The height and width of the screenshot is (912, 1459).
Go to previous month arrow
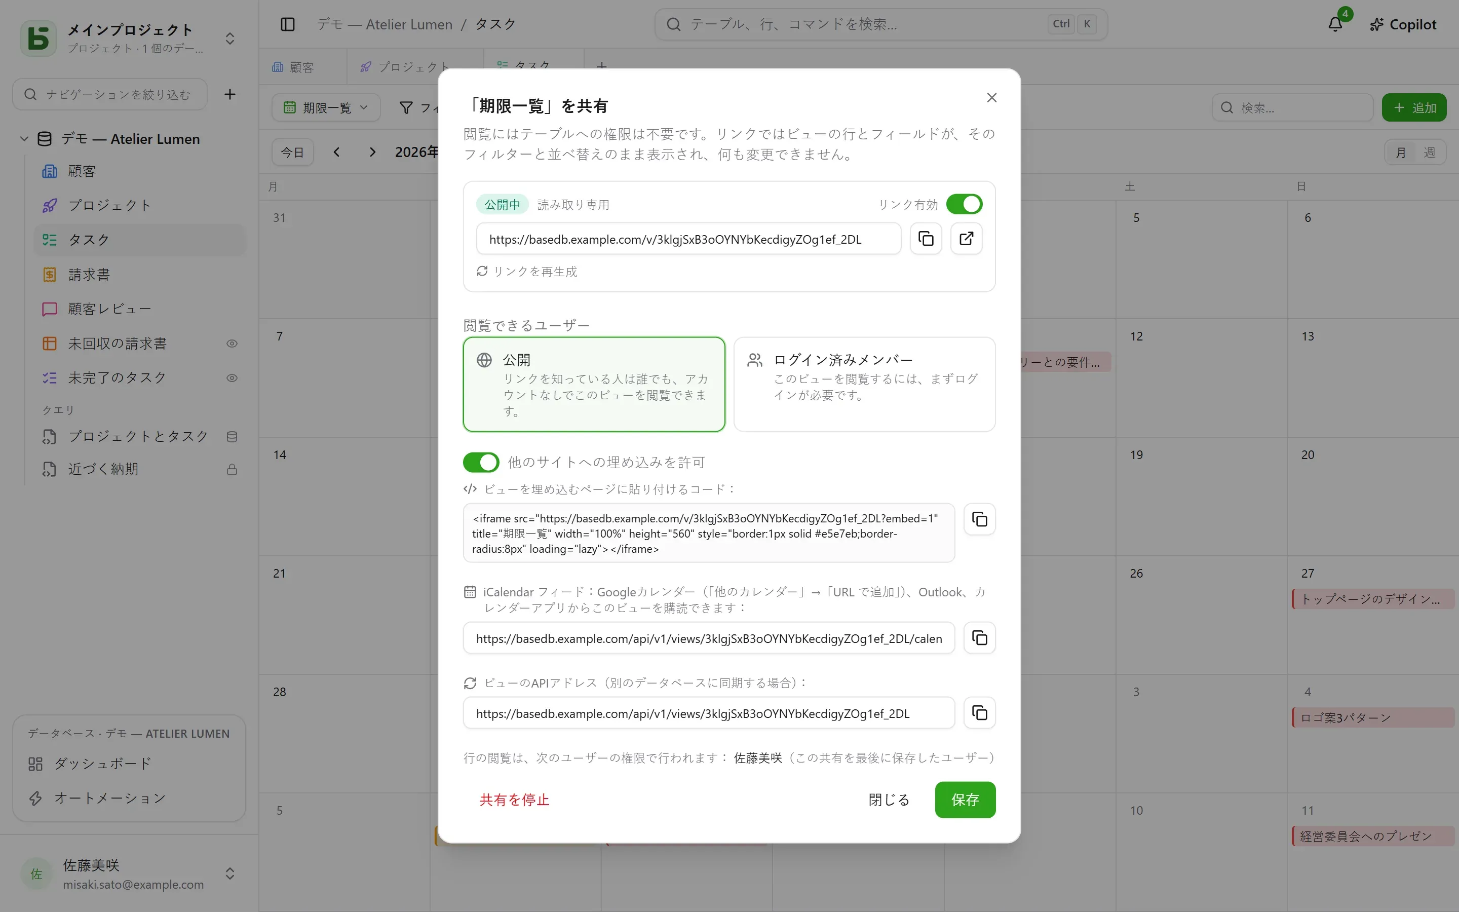(x=336, y=152)
